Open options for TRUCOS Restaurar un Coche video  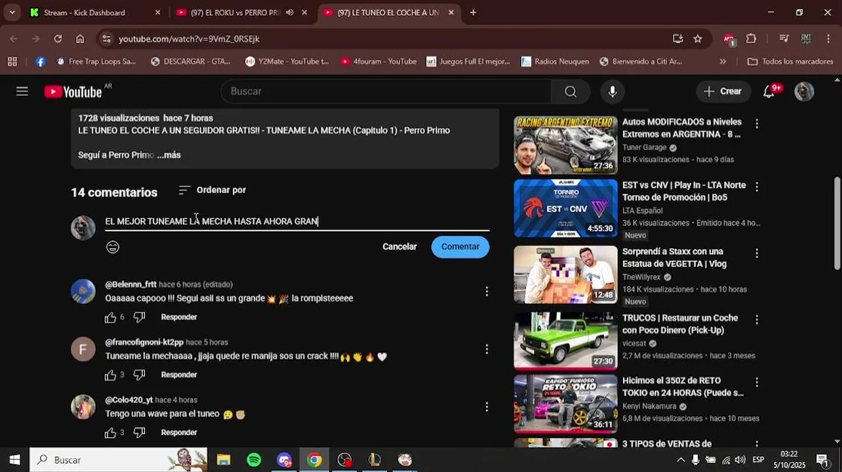757,320
